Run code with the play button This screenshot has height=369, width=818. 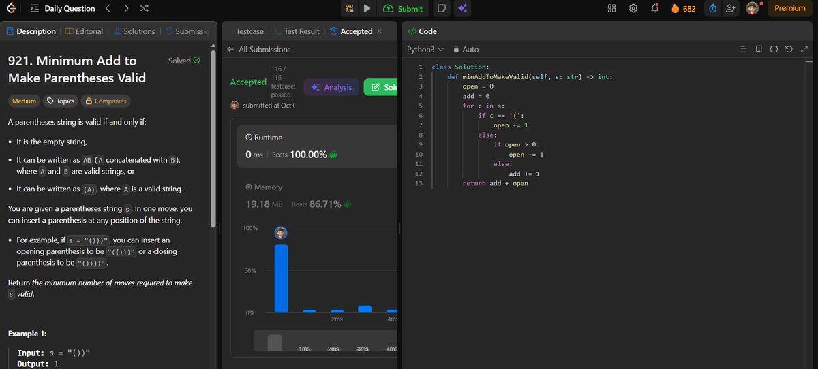(367, 9)
